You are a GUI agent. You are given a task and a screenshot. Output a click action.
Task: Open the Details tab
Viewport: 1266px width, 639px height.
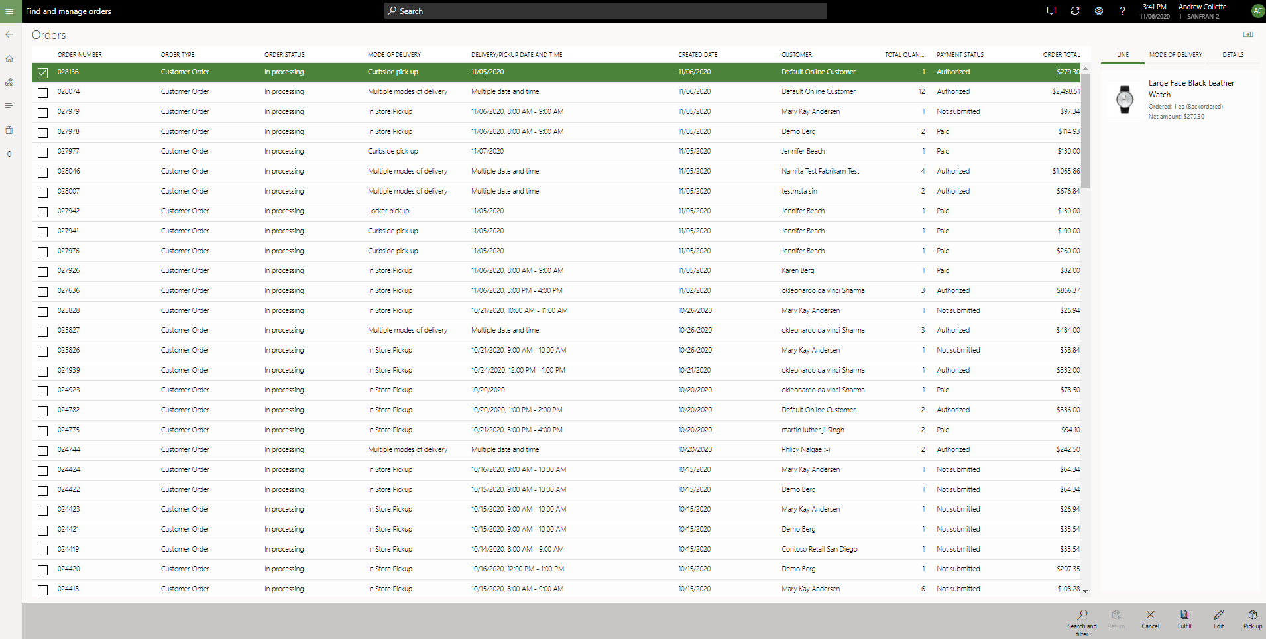pyautogui.click(x=1233, y=54)
